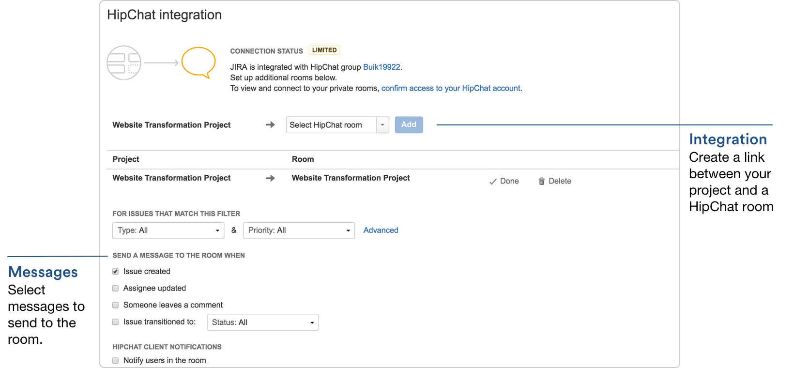Enable the Assignee updated checkbox
Screen dimensions: 794x368
[115, 289]
